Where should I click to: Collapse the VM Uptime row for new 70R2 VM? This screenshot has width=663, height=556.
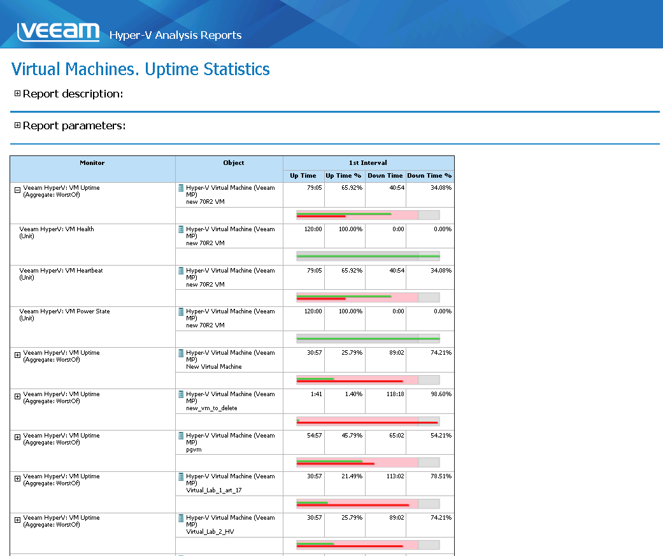(x=17, y=190)
